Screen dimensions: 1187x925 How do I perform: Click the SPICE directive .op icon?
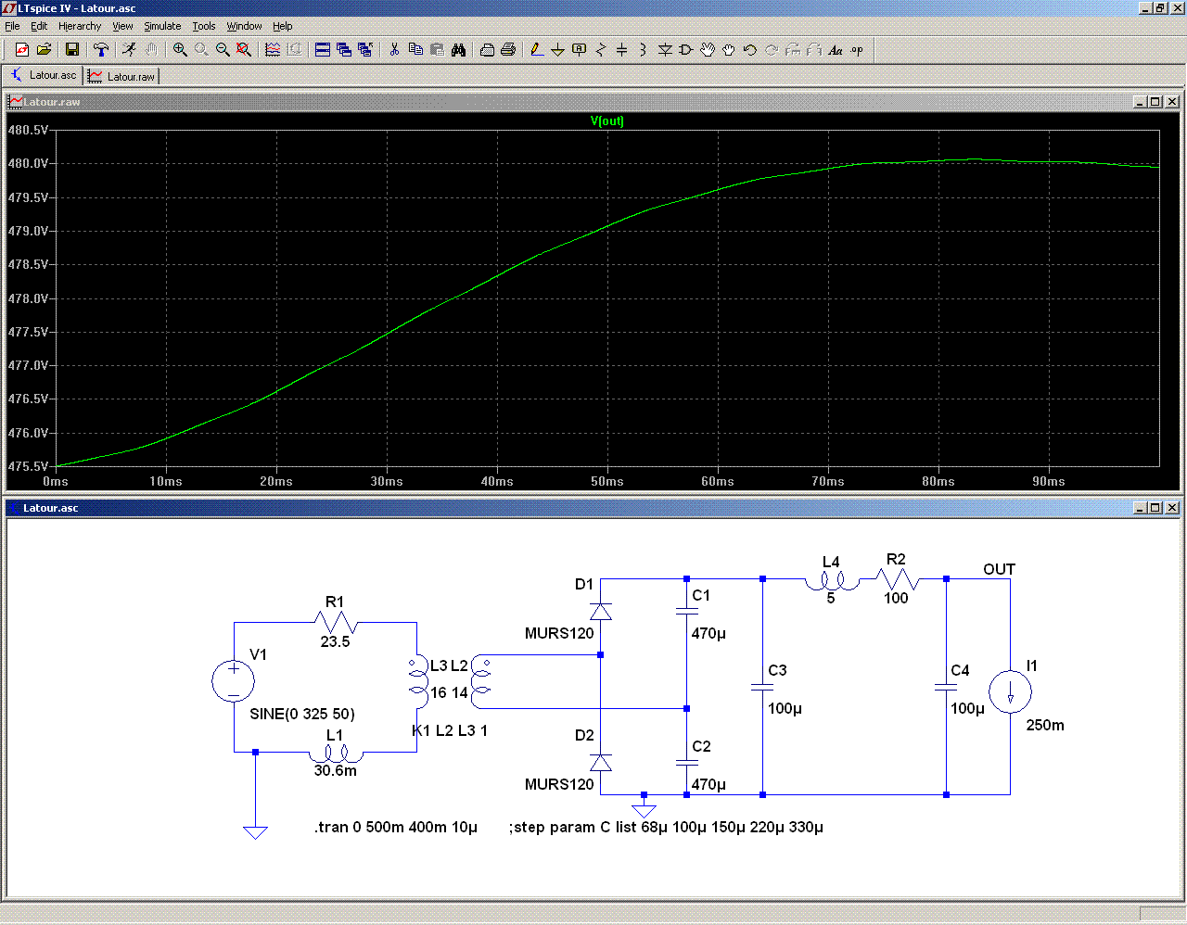point(857,50)
